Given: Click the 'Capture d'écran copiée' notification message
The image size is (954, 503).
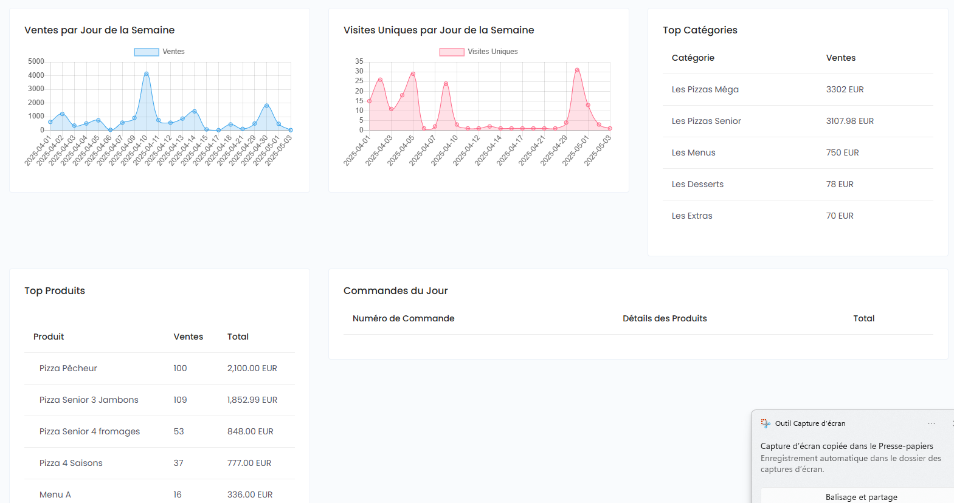Looking at the screenshot, I should (x=846, y=446).
